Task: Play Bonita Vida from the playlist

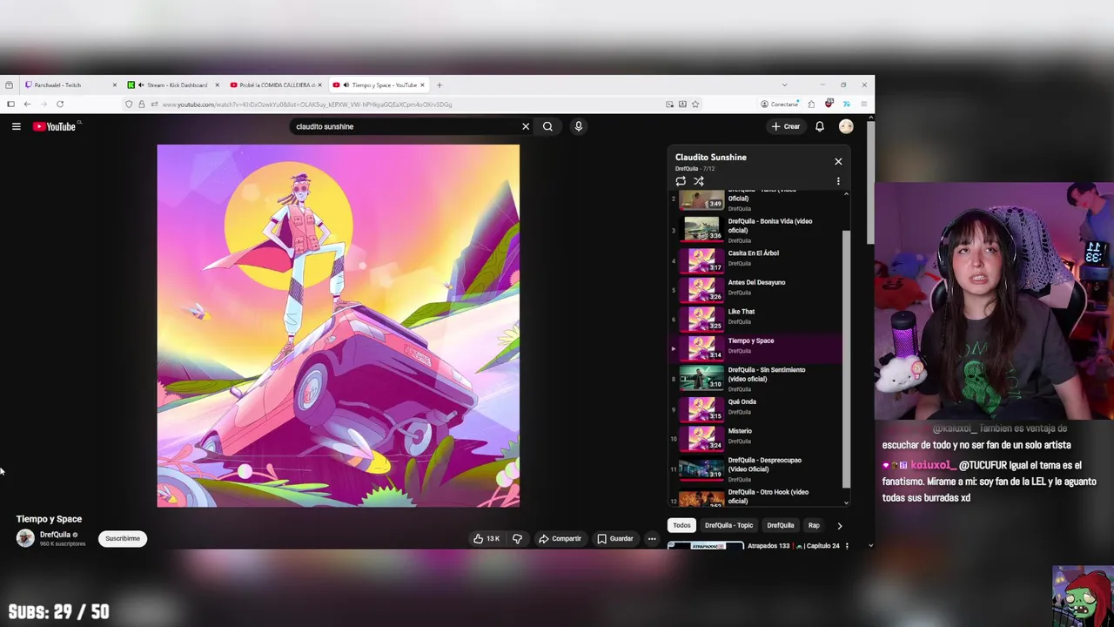Action: pos(757,230)
